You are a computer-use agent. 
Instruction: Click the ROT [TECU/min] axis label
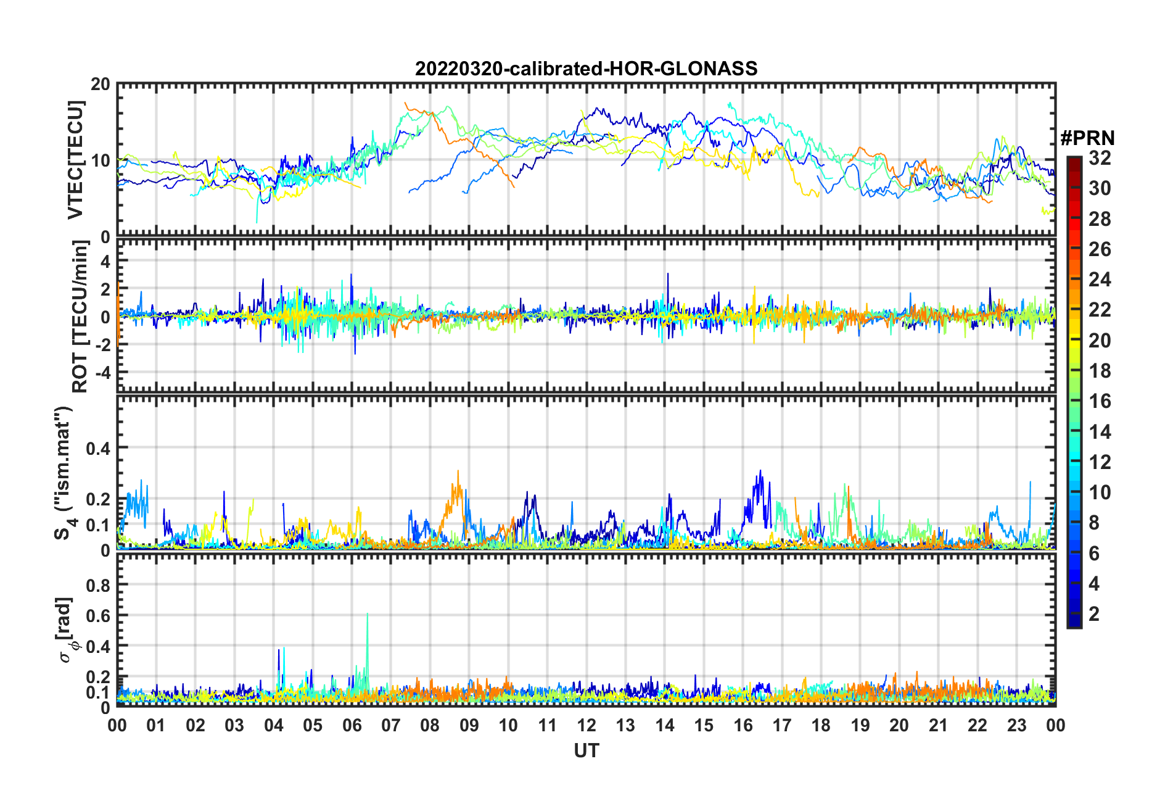80,317
